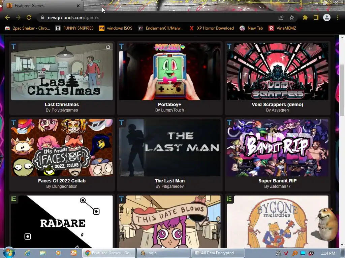The height and width of the screenshot is (258, 345).
Task: Open Windows Explorer folder in the taskbar
Action: [43, 253]
